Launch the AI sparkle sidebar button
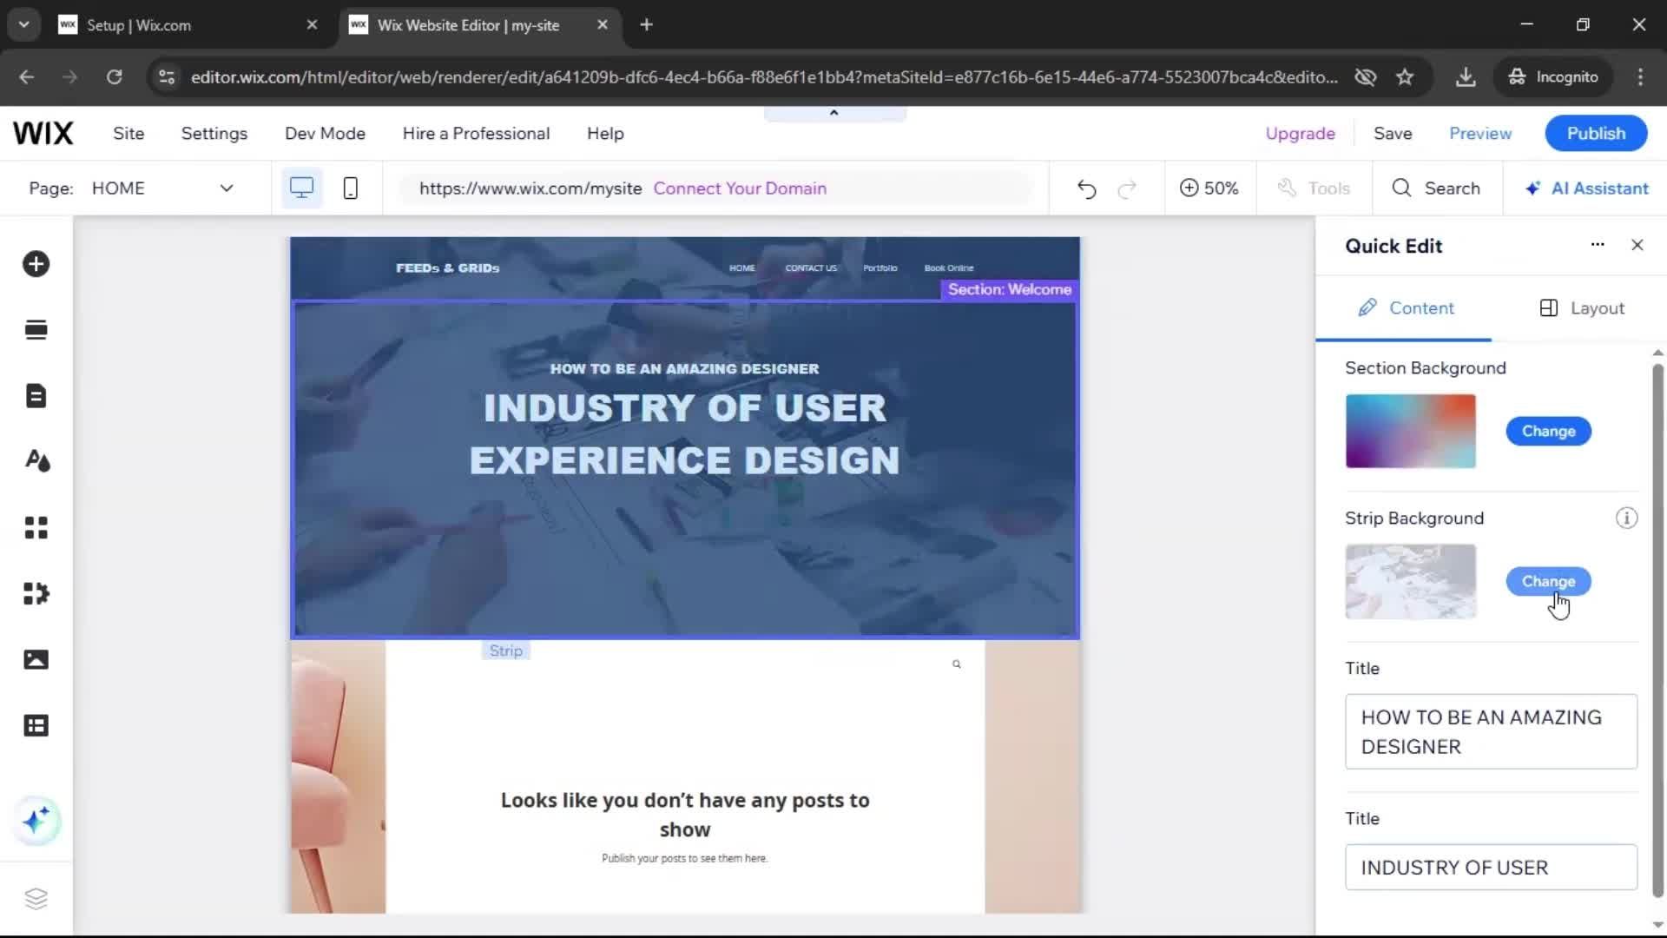 [x=36, y=820]
